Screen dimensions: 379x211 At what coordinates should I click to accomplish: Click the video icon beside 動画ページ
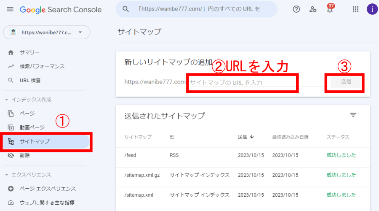tap(11, 127)
